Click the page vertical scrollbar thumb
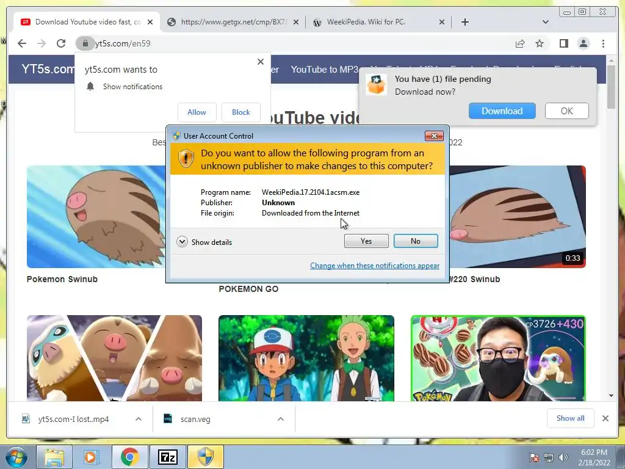625x469 pixels. click(x=611, y=87)
